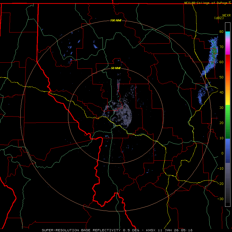Click the 60 value on dBZ scale

221,62
